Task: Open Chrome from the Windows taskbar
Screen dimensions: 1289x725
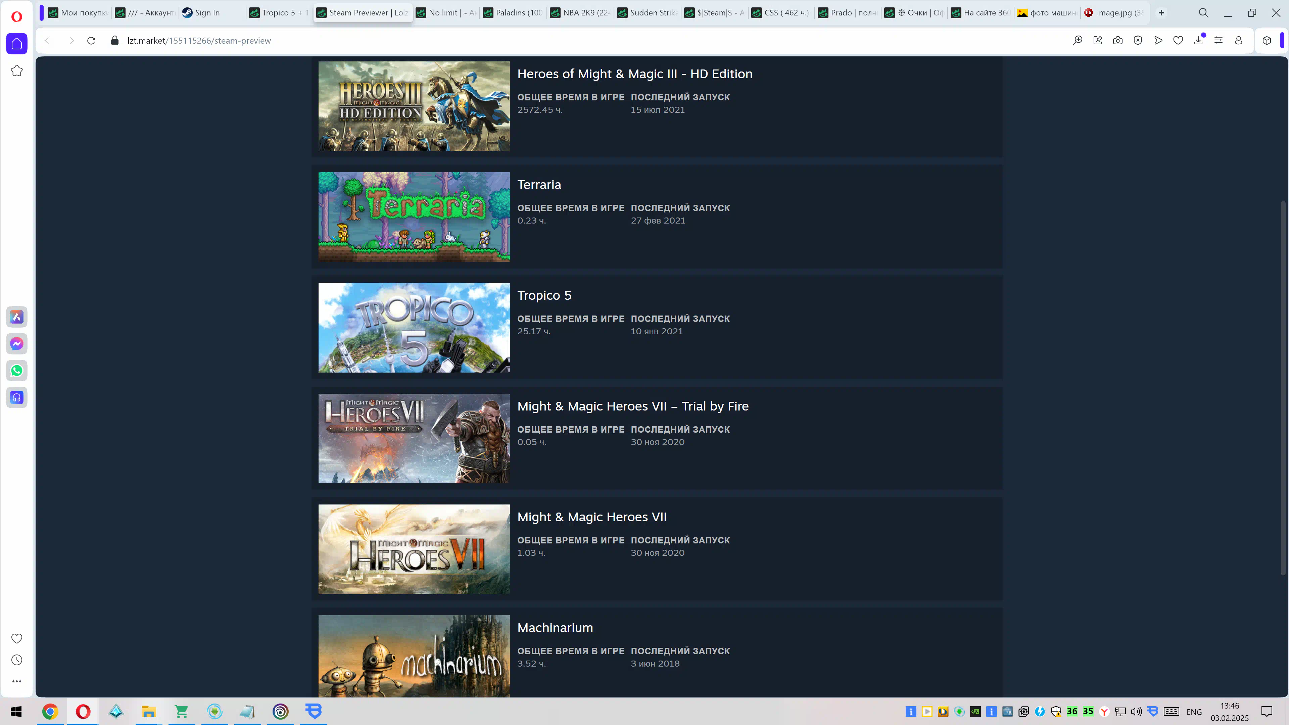Action: pos(50,712)
